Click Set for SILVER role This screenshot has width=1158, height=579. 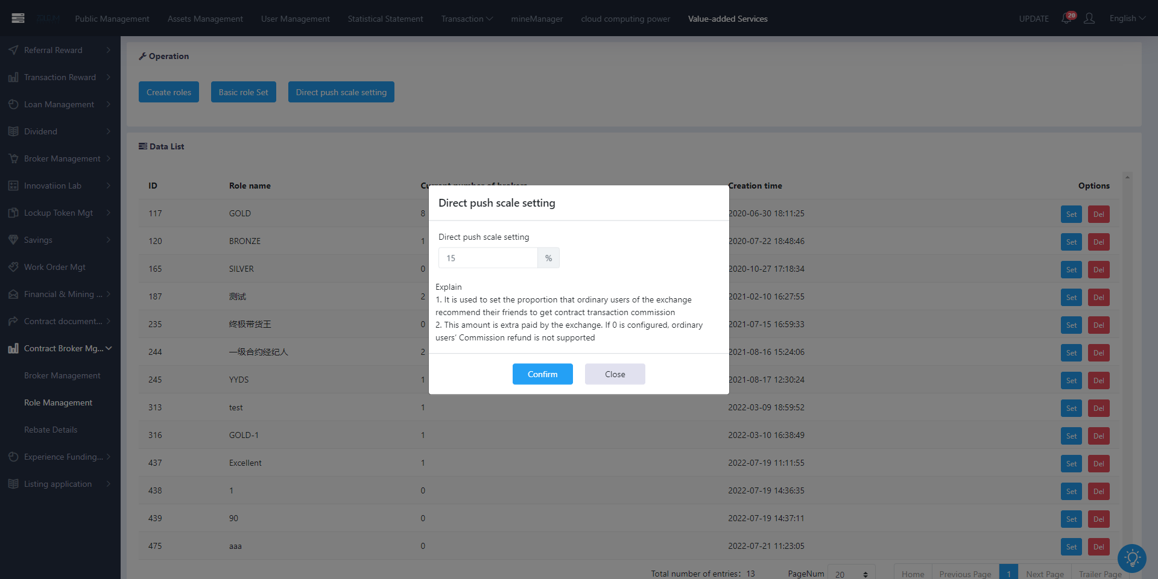(x=1071, y=270)
